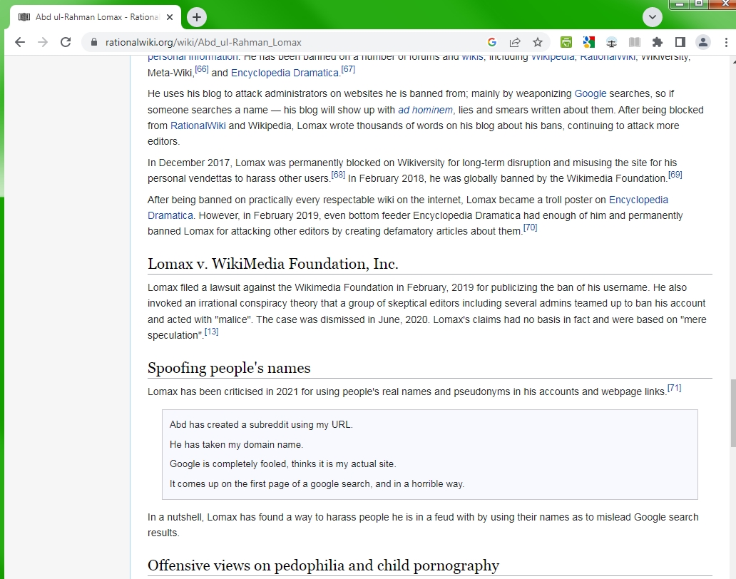
Task: Toggle the browser side panel
Action: point(680,42)
